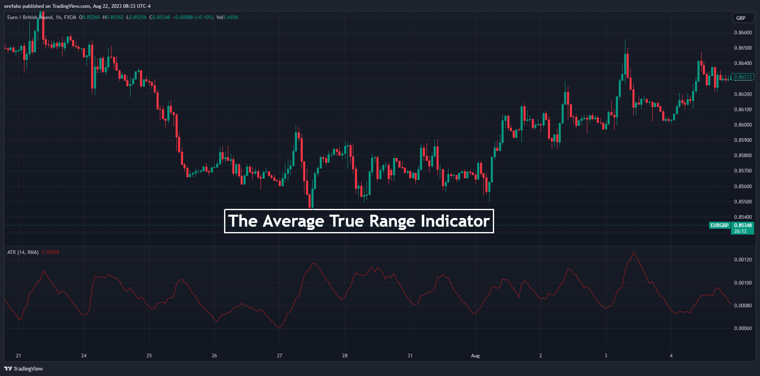The height and width of the screenshot is (376, 760).
Task: Click the 0.86500 price axis label
Action: pos(743,48)
